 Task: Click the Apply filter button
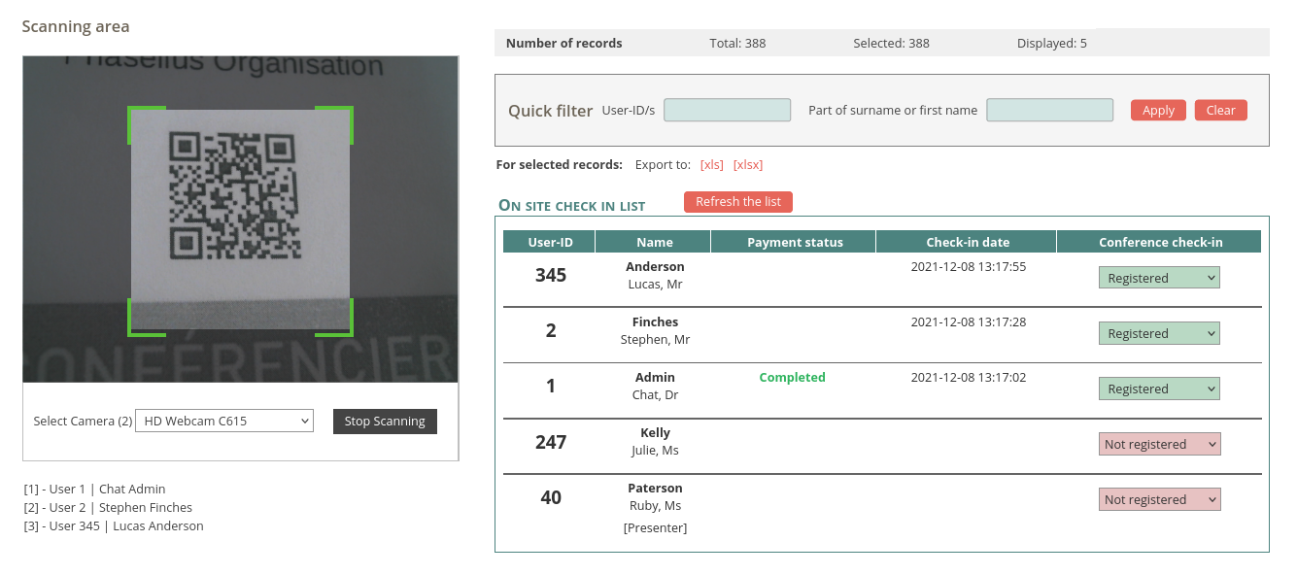[1158, 110]
